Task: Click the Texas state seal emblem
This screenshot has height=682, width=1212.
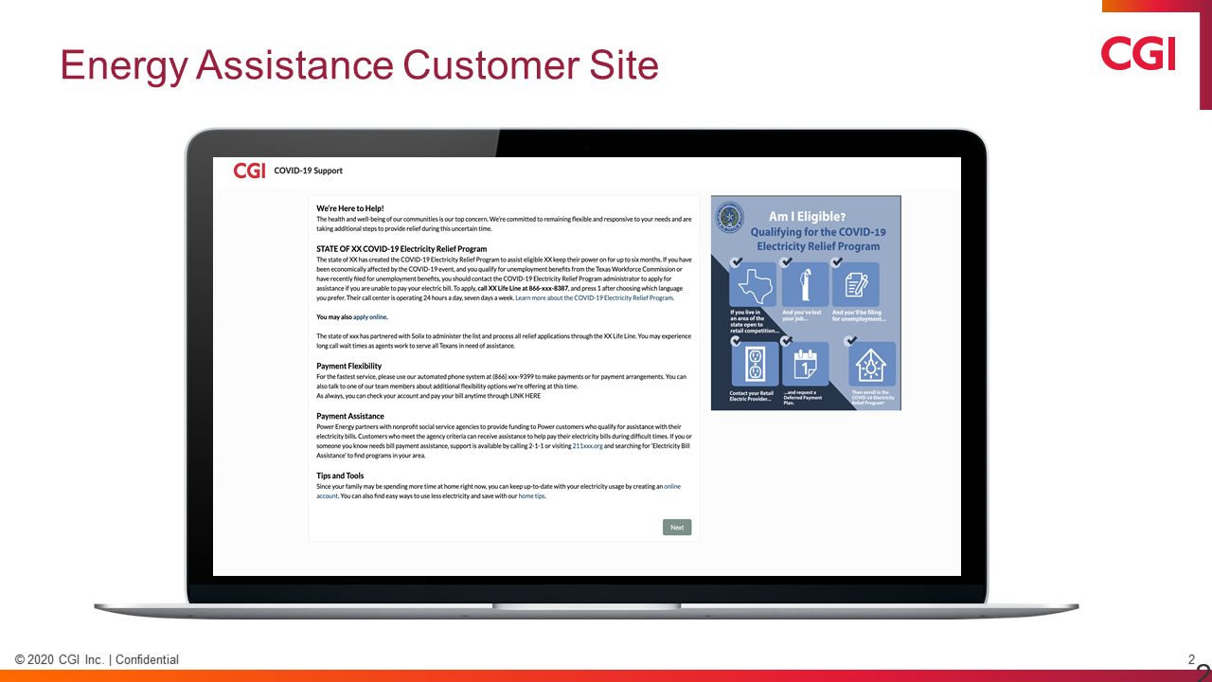Action: pos(730,217)
